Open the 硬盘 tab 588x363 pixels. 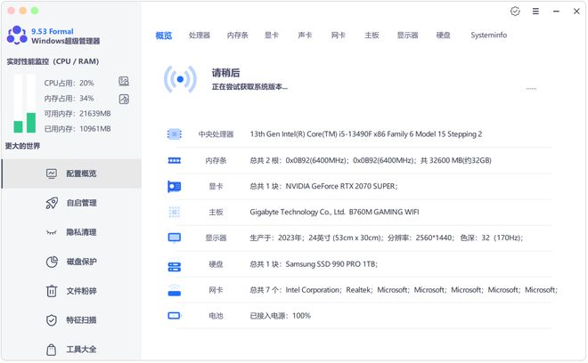point(443,36)
